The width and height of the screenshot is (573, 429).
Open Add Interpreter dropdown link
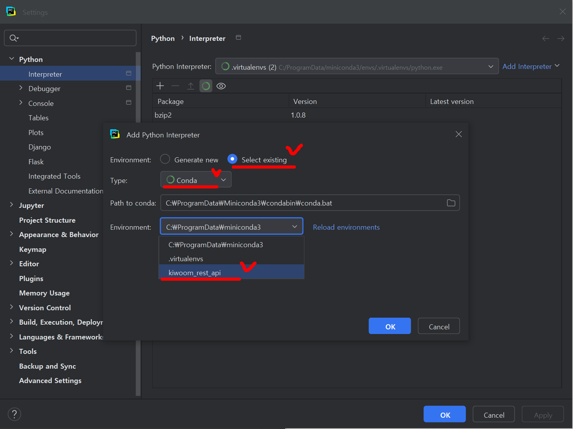click(x=531, y=66)
